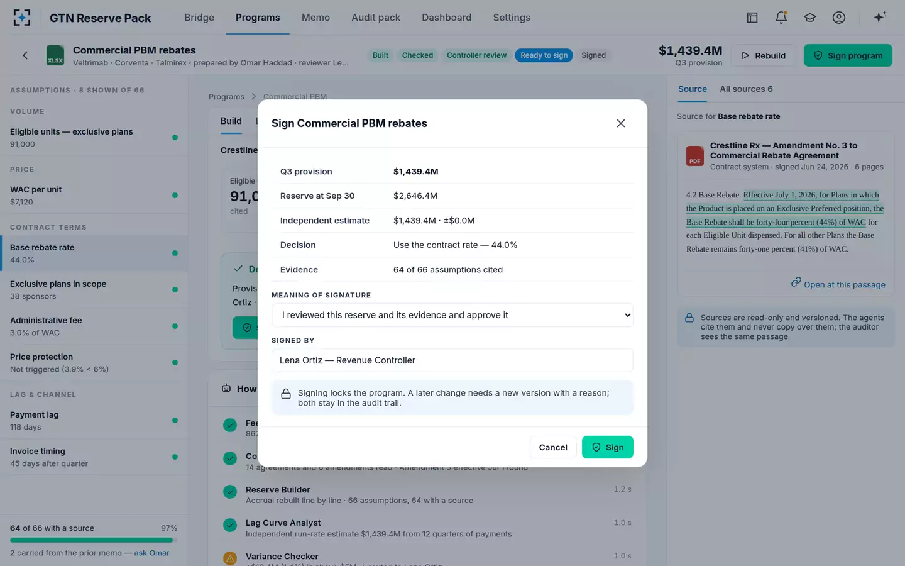Click the sparkle AI assistant icon
905x566 pixels.
pyautogui.click(x=880, y=17)
